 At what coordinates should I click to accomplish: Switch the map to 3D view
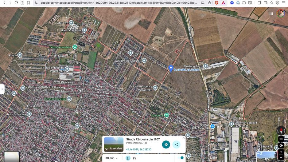[281, 139]
